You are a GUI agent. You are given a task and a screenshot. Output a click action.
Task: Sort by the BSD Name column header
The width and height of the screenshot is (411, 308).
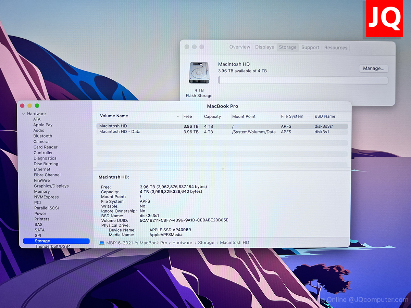pos(325,116)
